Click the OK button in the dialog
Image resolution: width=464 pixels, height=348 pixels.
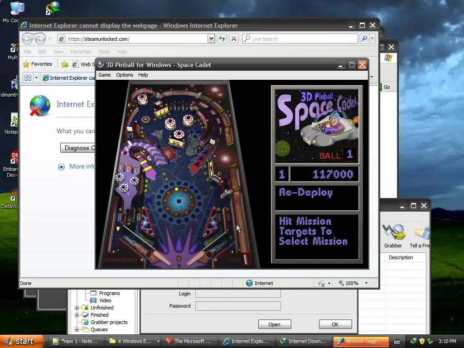tap(335, 324)
